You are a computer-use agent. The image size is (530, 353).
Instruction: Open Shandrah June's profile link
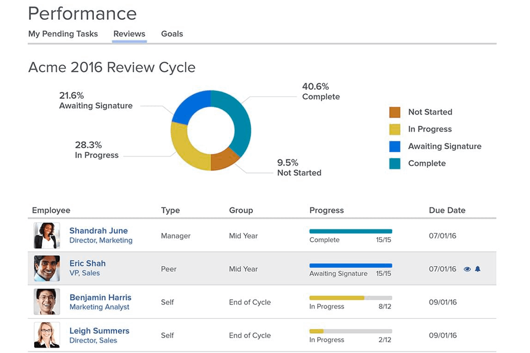click(98, 231)
